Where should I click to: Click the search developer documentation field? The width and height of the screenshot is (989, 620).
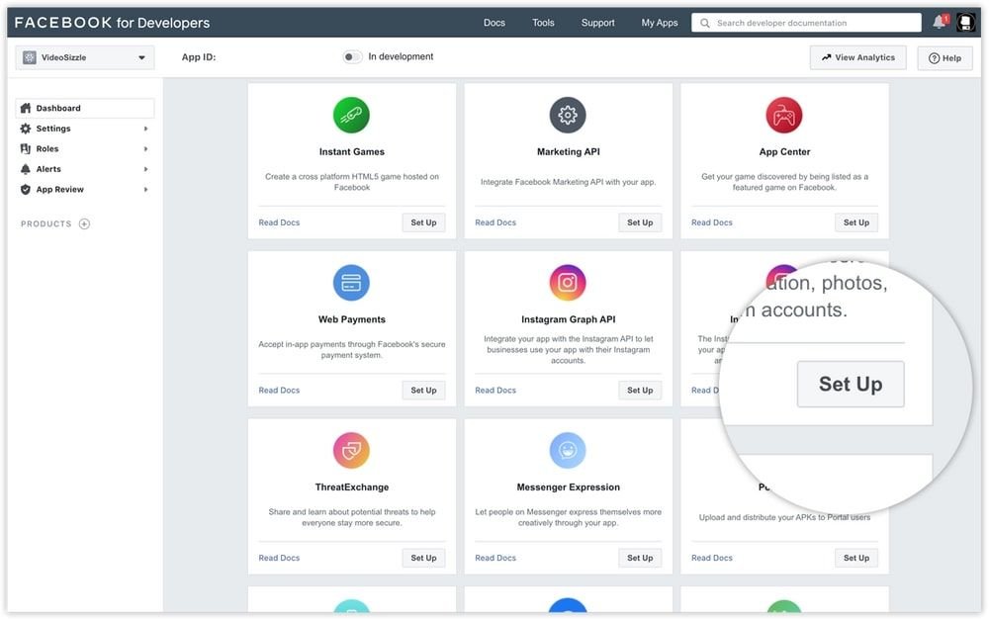point(806,23)
